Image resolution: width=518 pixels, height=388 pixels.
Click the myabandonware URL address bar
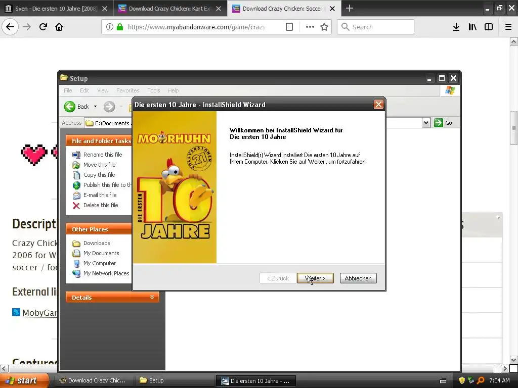197,27
